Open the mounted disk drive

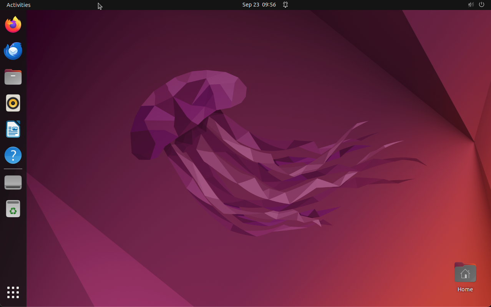pos(13,182)
